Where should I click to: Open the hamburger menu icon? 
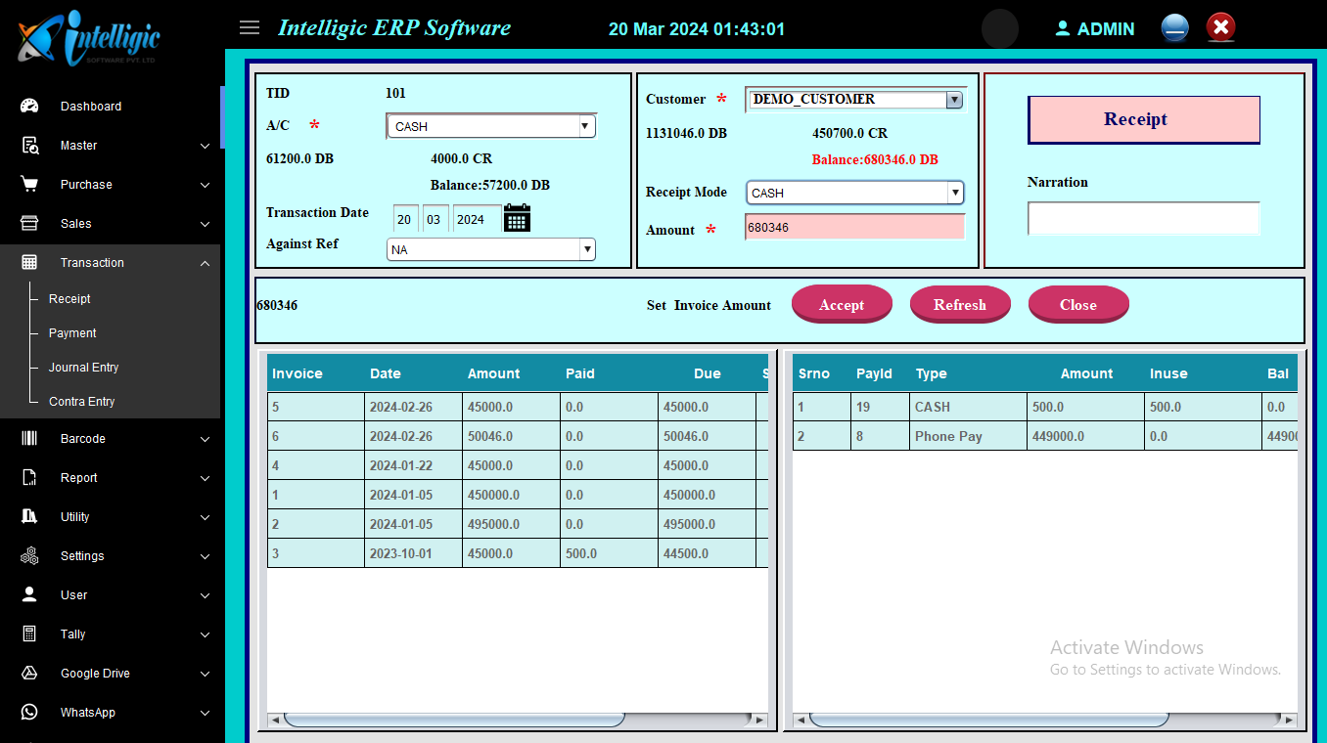[x=250, y=27]
